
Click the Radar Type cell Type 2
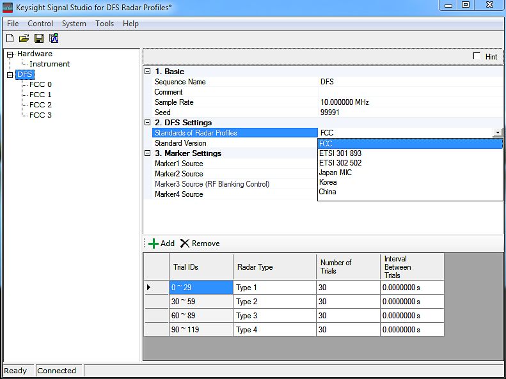[274, 301]
